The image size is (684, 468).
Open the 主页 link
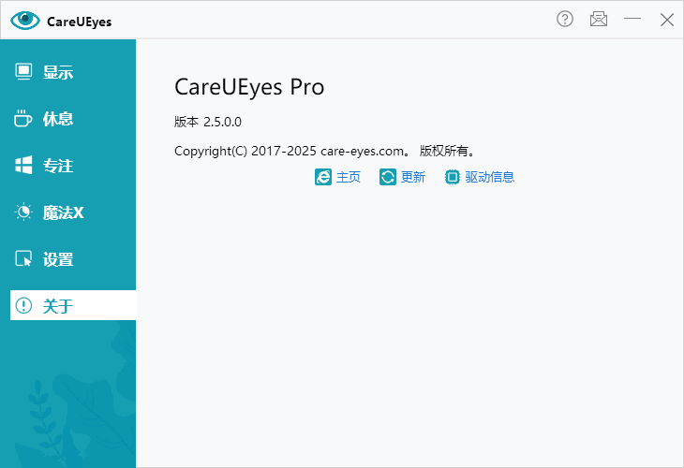349,177
